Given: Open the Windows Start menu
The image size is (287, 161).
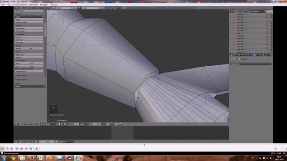Looking at the screenshot, I should 4,158.
